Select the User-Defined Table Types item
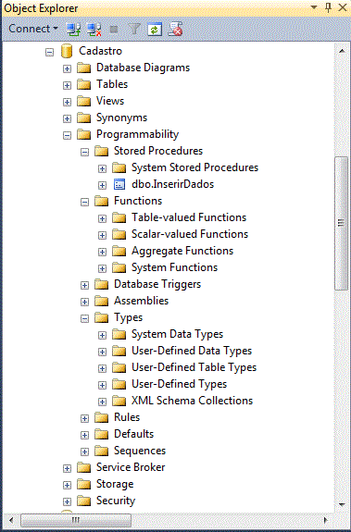This screenshot has width=351, height=532. click(x=194, y=367)
